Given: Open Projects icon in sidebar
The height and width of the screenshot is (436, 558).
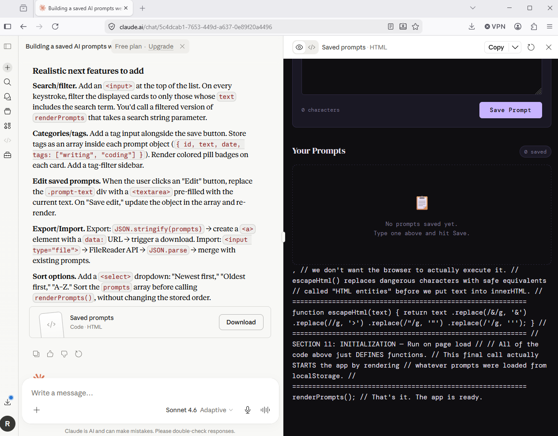Looking at the screenshot, I should (x=8, y=111).
